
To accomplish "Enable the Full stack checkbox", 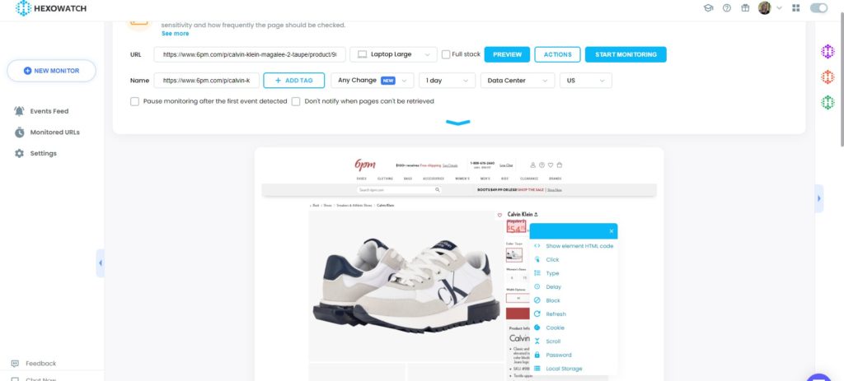I will click(x=446, y=54).
